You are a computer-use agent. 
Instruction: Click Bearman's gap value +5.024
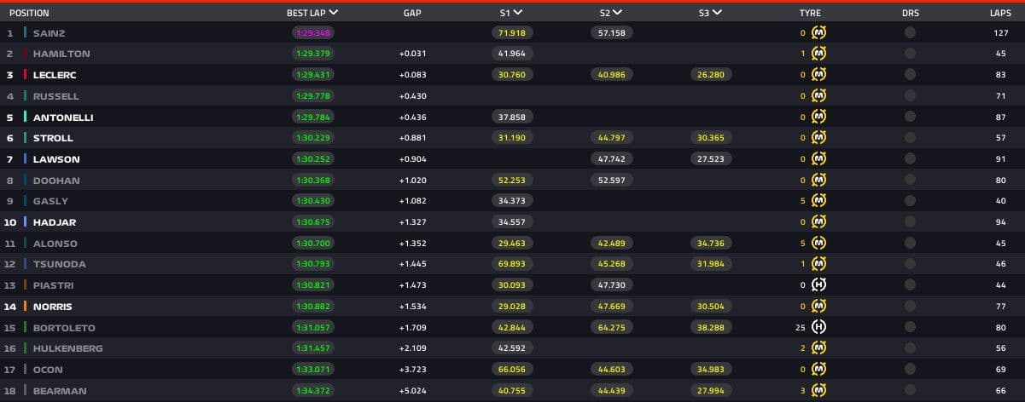412,391
